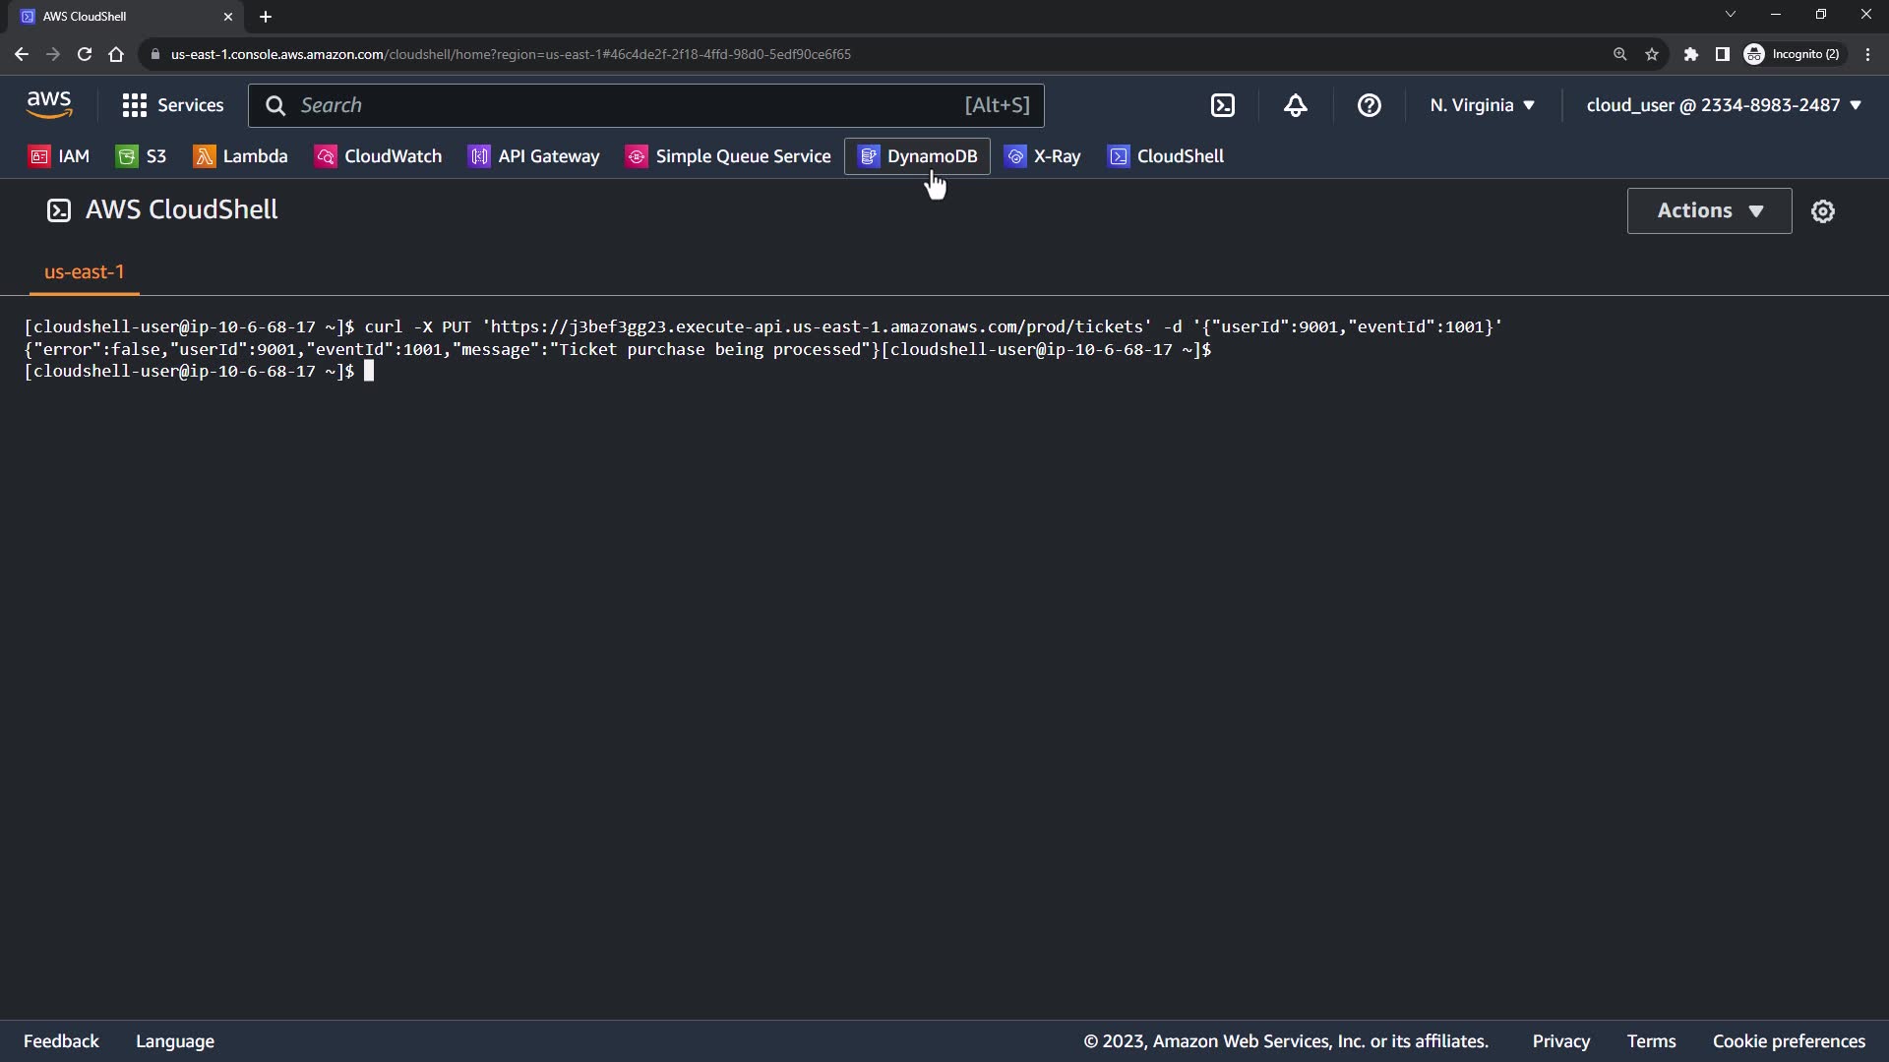Viewport: 1889px width, 1062px height.
Task: Open the cloud_user account menu
Action: pos(1723,105)
